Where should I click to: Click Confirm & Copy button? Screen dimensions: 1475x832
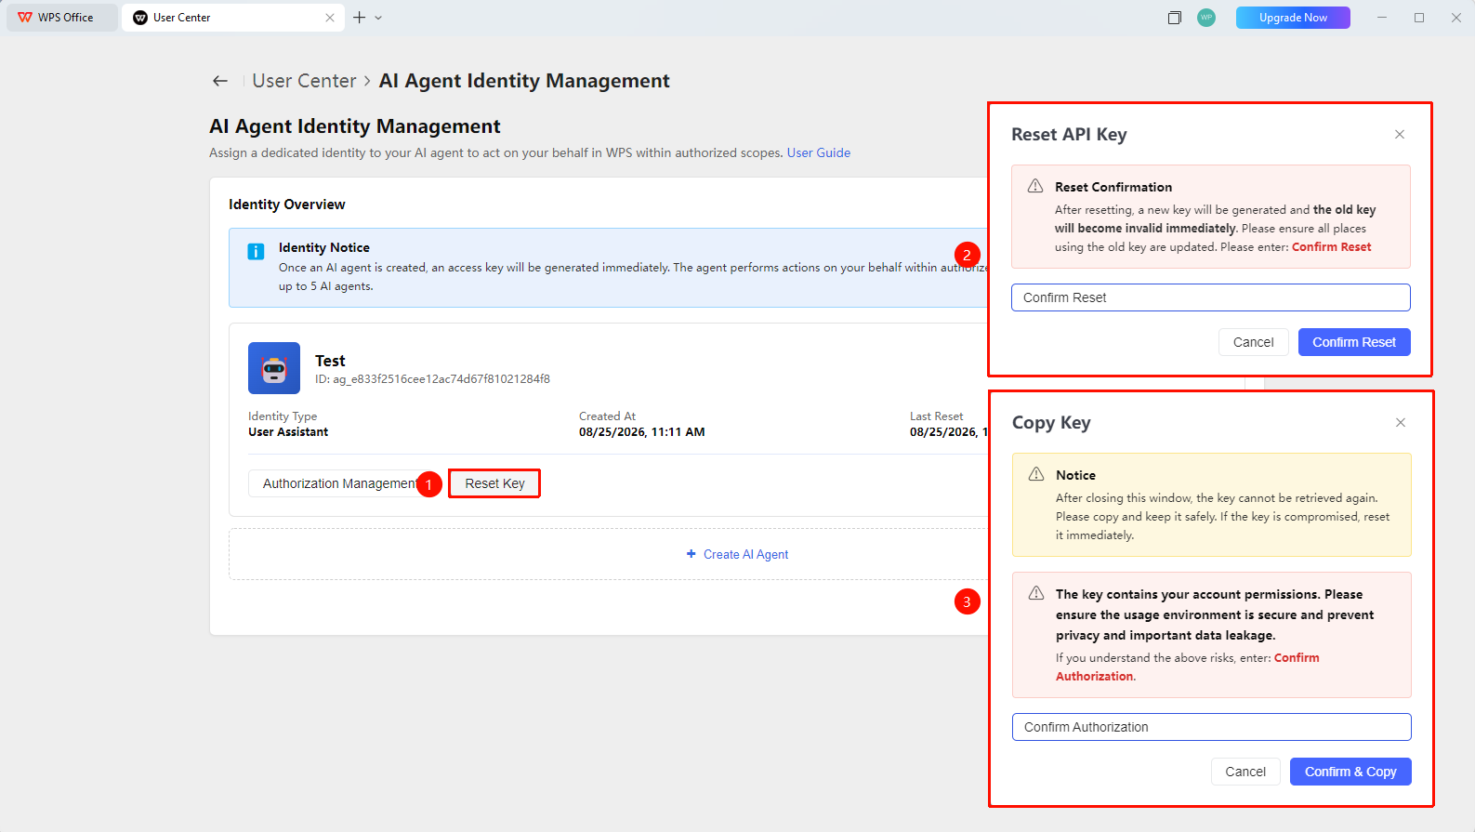(1350, 772)
